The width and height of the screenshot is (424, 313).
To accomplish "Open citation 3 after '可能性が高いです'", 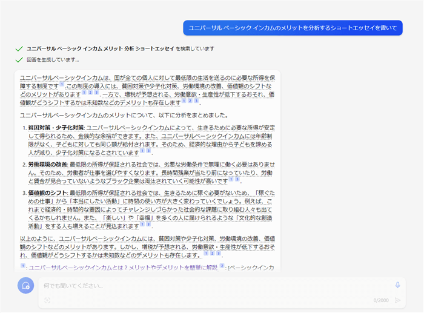I will point(237,179).
